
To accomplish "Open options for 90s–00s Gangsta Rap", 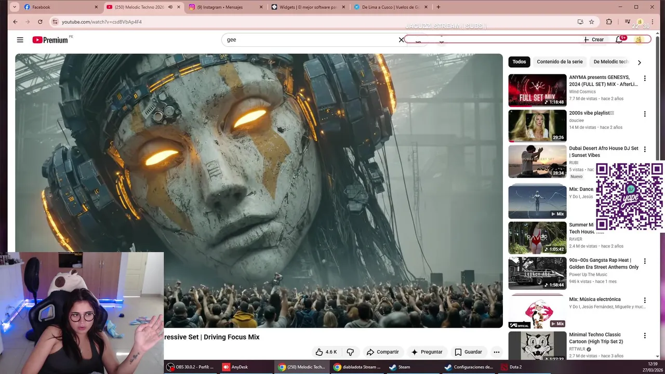I will [x=645, y=261].
